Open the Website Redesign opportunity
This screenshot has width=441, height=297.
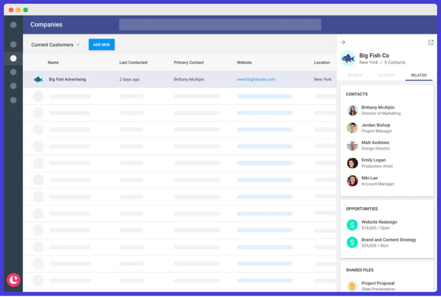tap(379, 222)
